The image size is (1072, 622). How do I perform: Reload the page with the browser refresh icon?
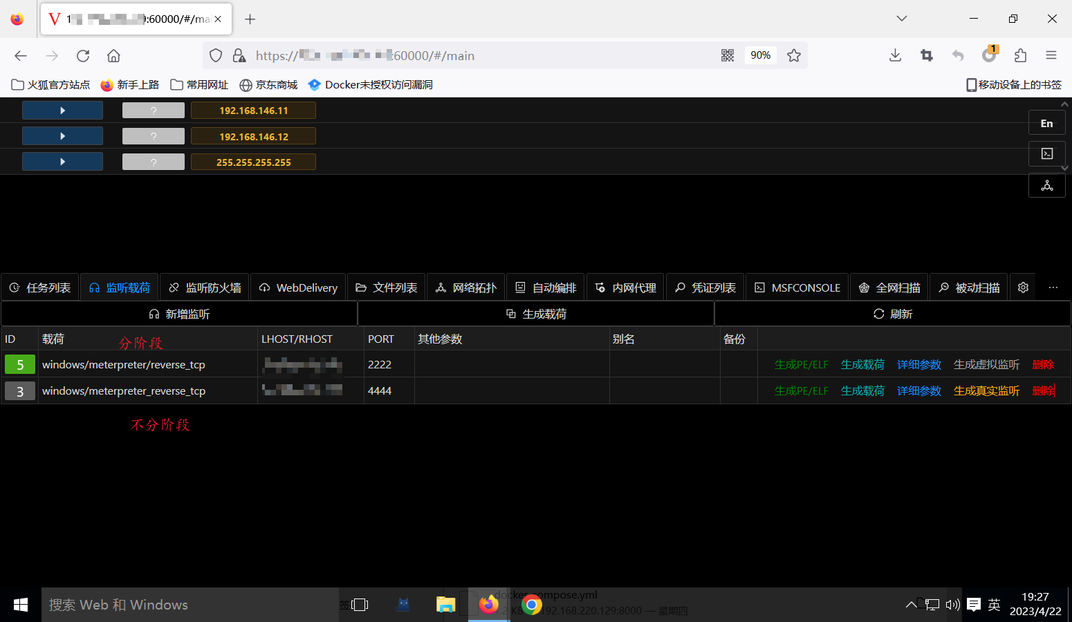[82, 55]
